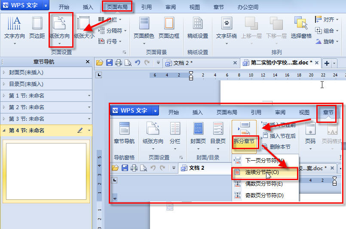Choose Delete This Section (删除本节)
The image size is (346, 229).
tap(276, 147)
